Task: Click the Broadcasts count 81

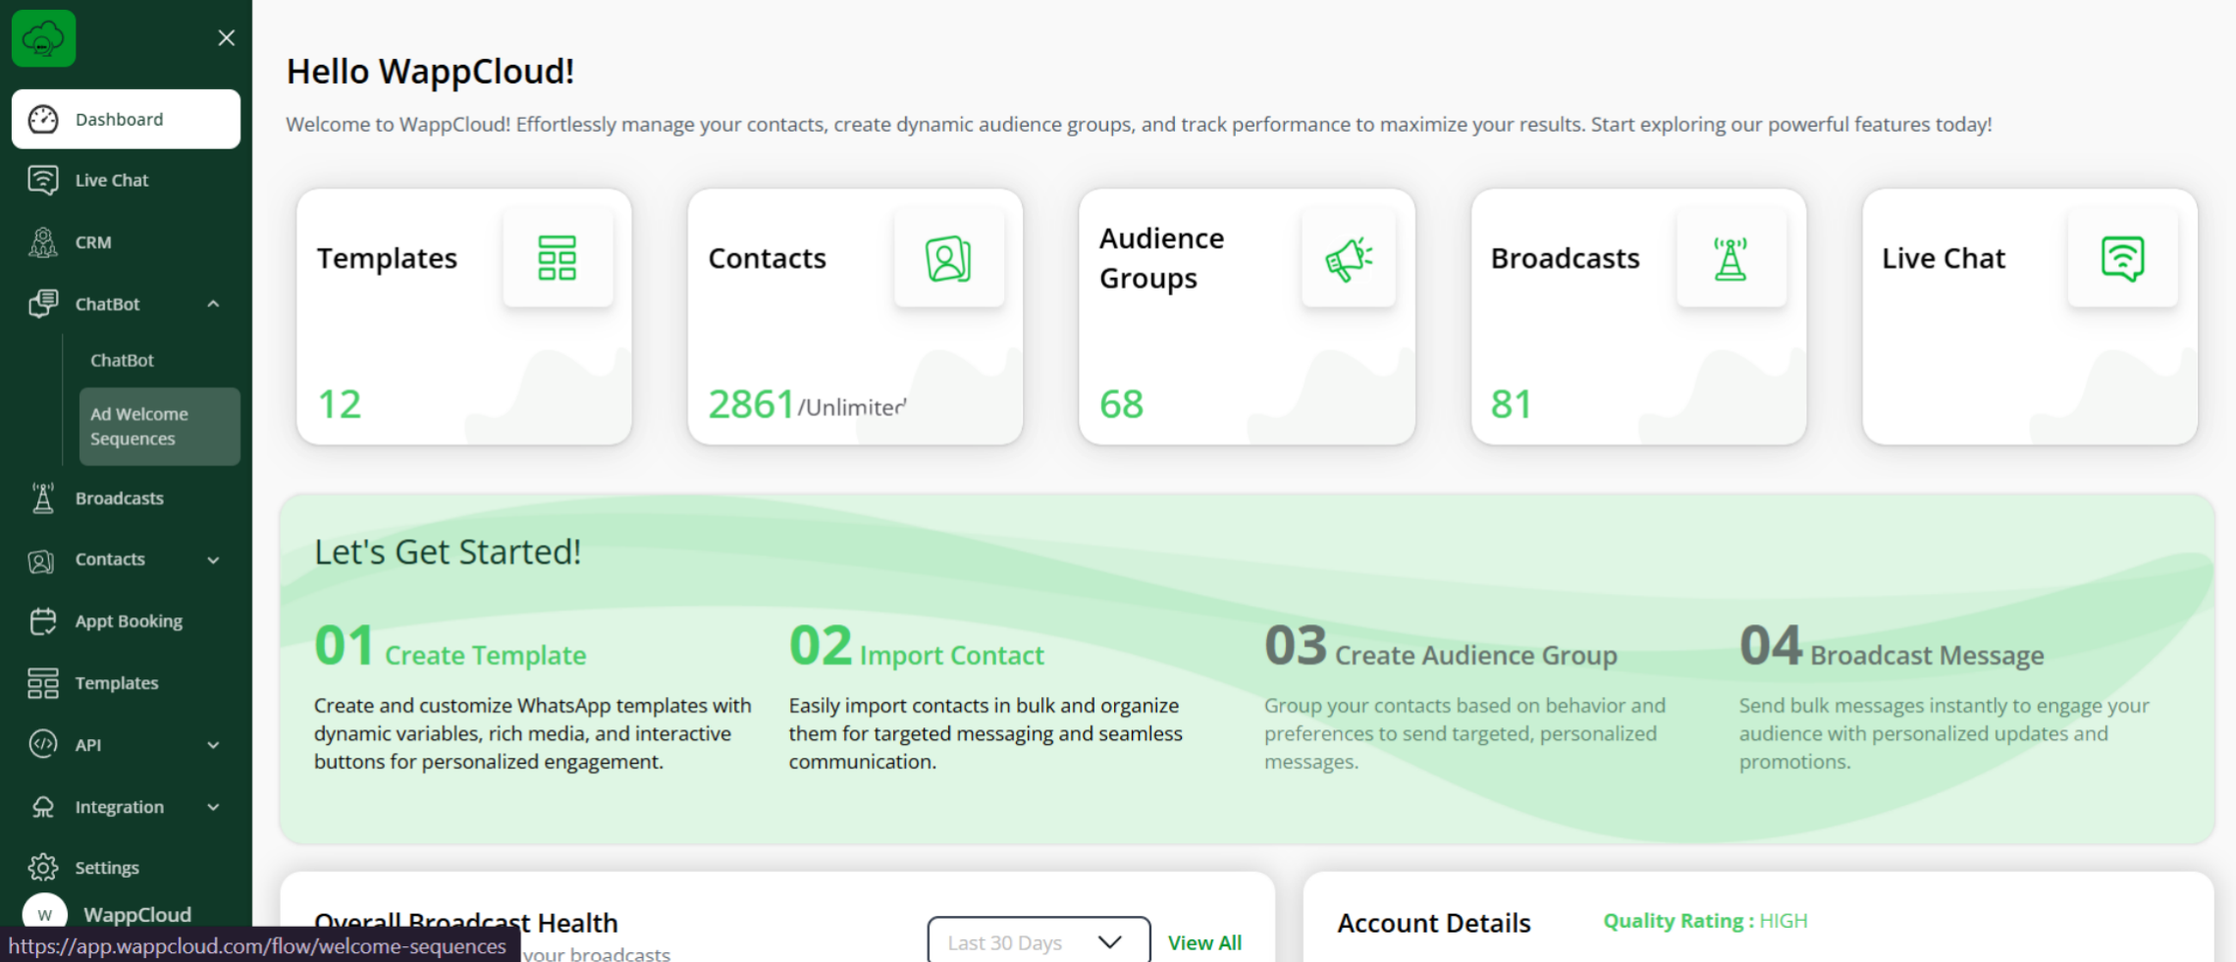Action: (x=1511, y=404)
